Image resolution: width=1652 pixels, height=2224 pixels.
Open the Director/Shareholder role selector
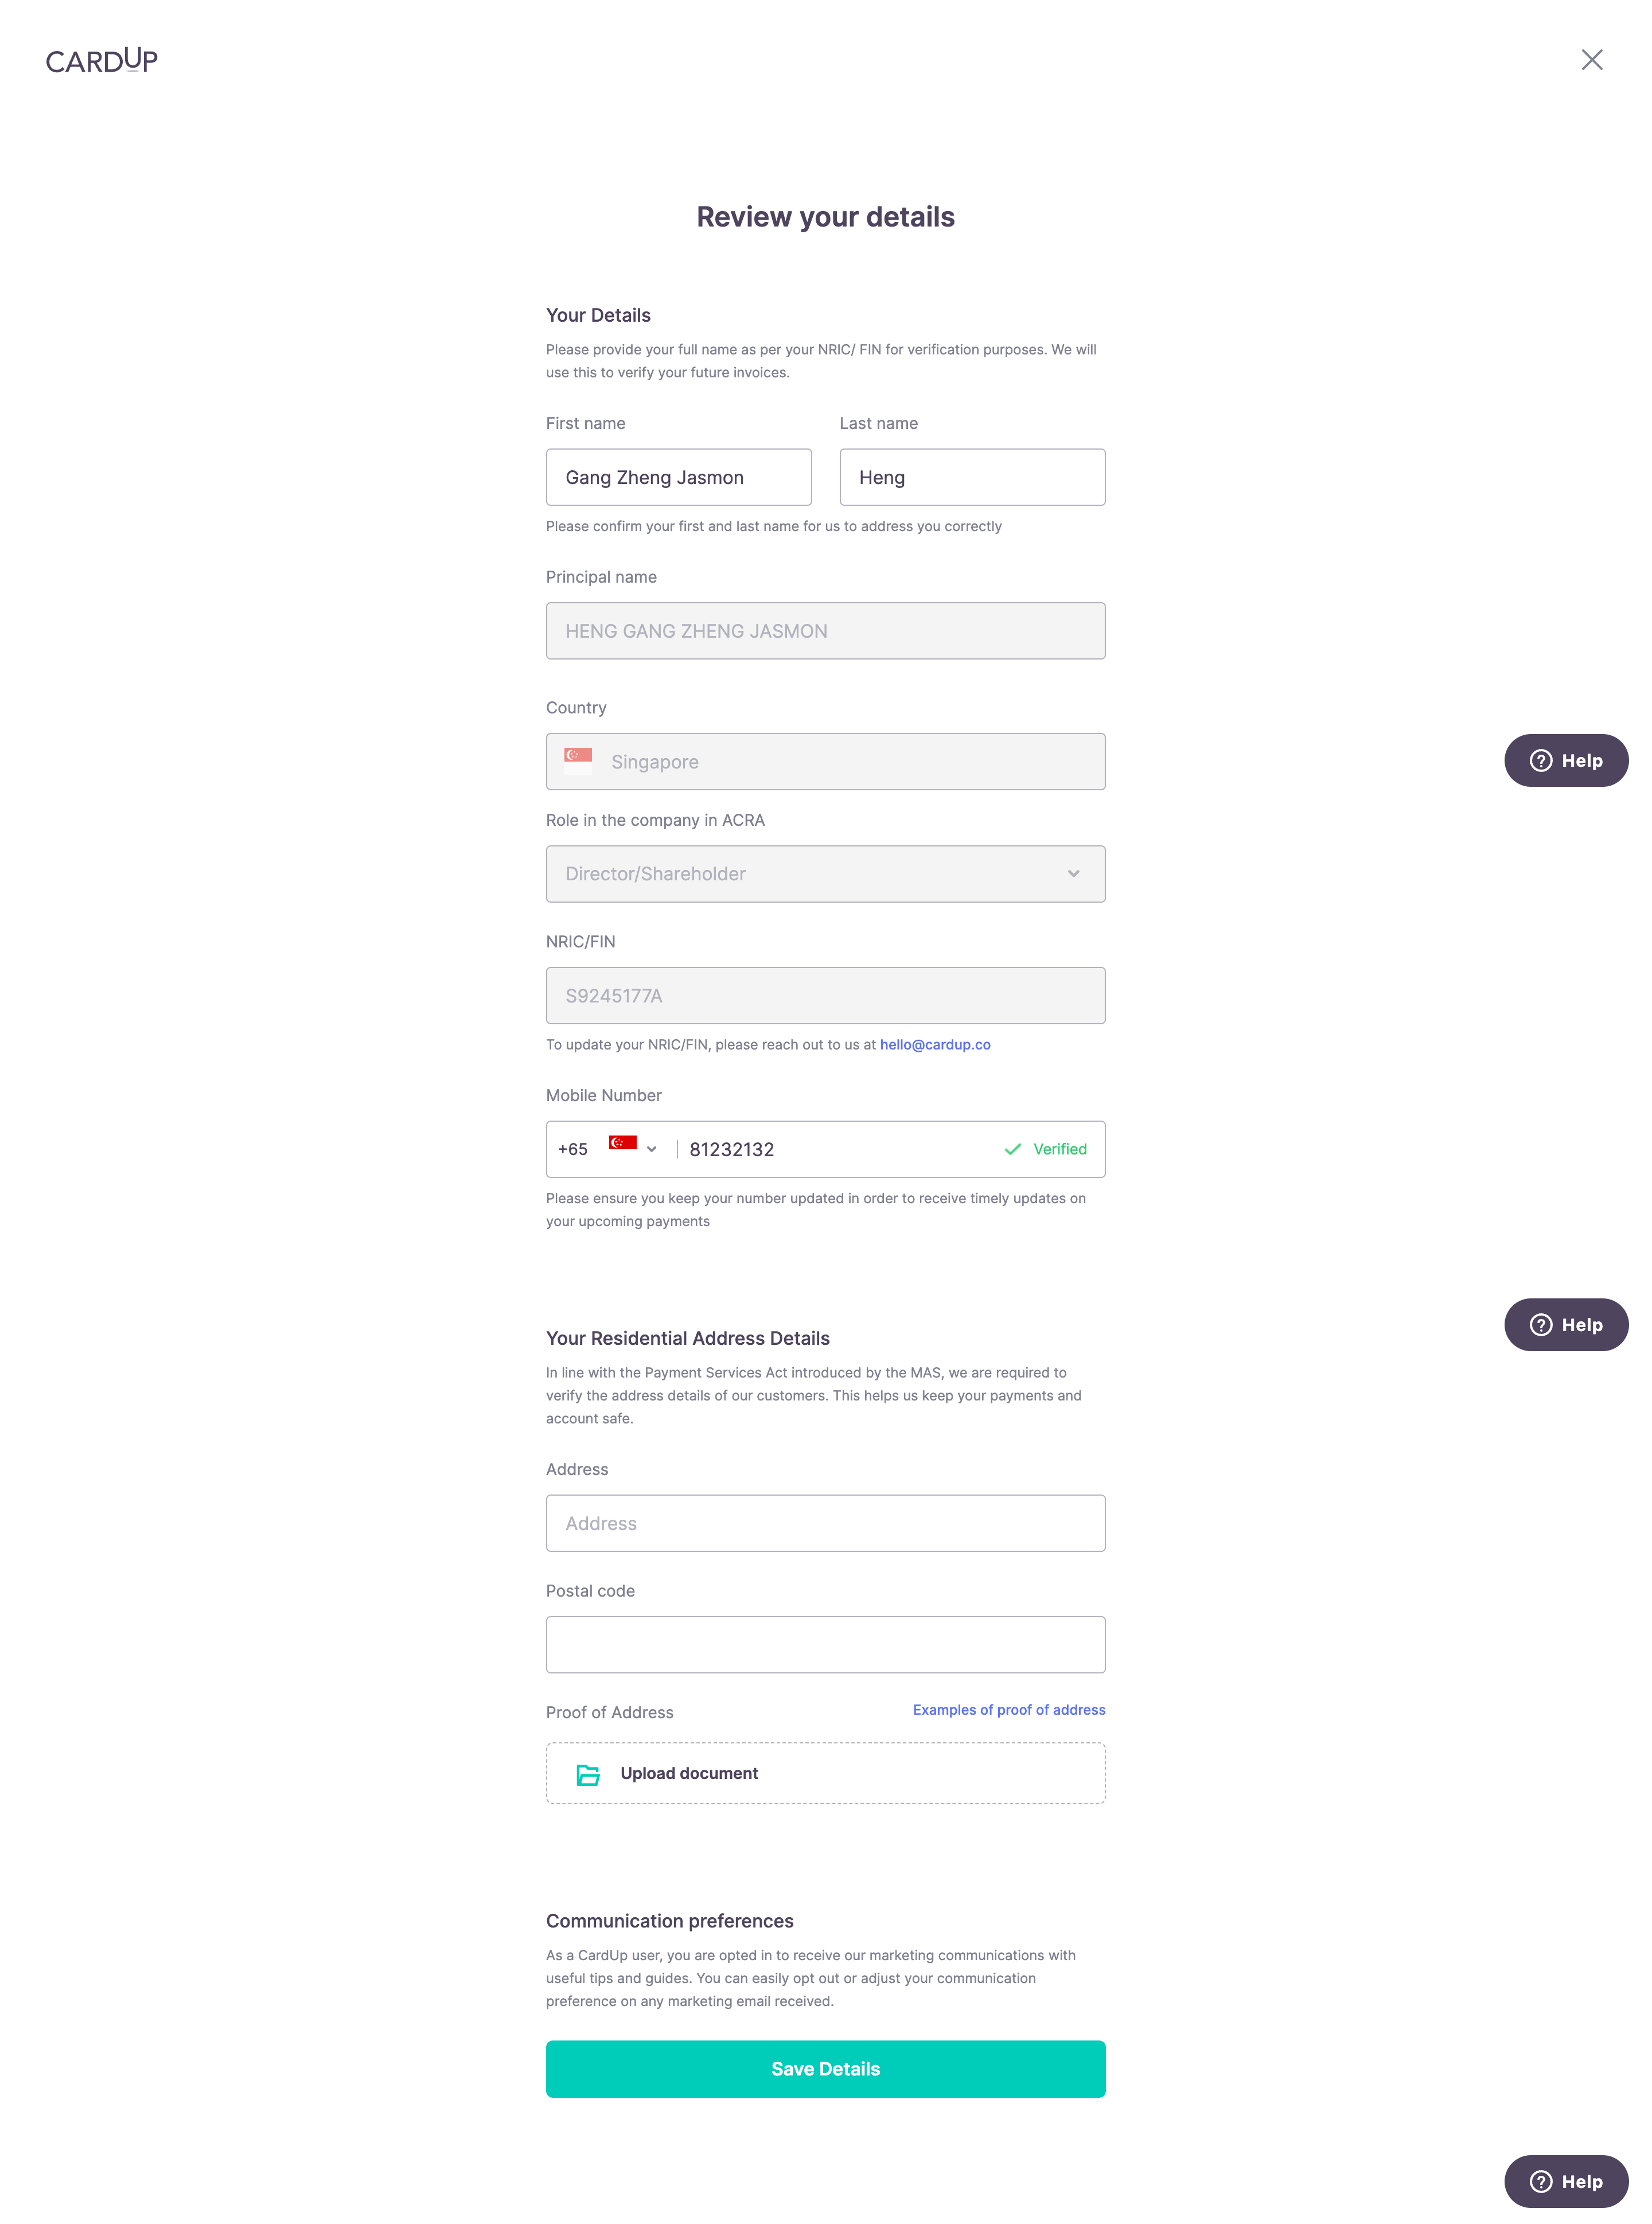[x=825, y=873]
